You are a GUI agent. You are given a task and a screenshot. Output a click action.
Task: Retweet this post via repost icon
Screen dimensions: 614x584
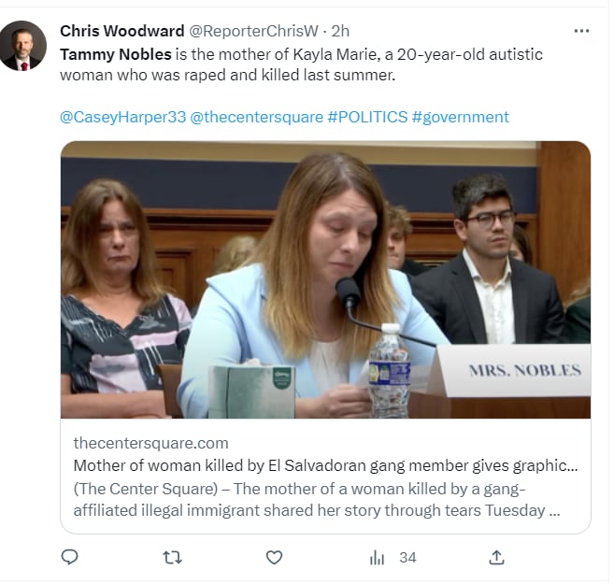(172, 558)
